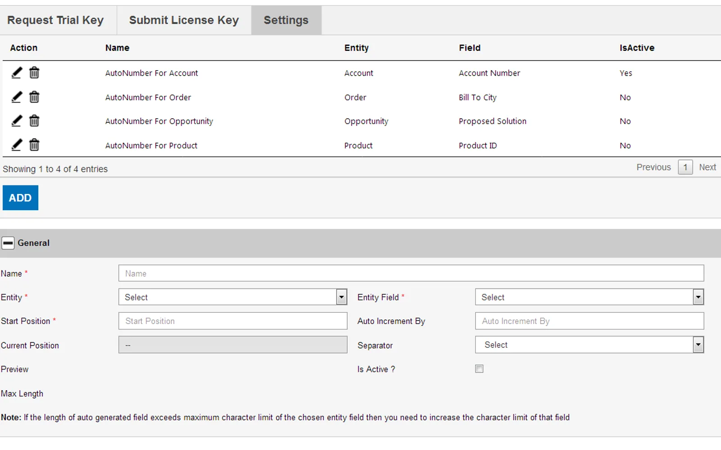Click the blue ADD button
The image size is (721, 450).
20,198
